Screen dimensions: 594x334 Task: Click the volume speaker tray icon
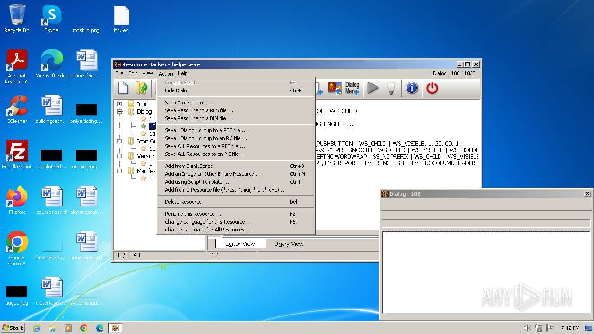(527, 328)
